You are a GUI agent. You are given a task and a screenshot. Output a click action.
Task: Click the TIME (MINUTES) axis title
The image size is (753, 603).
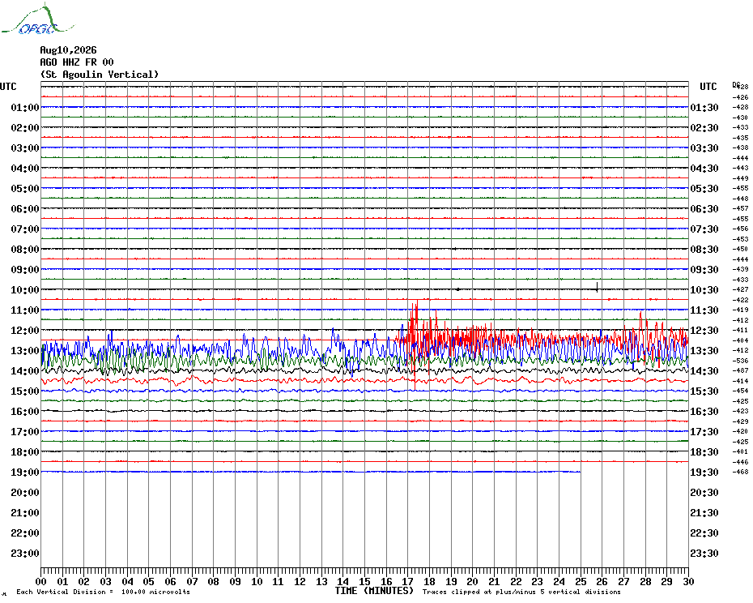[x=374, y=591]
